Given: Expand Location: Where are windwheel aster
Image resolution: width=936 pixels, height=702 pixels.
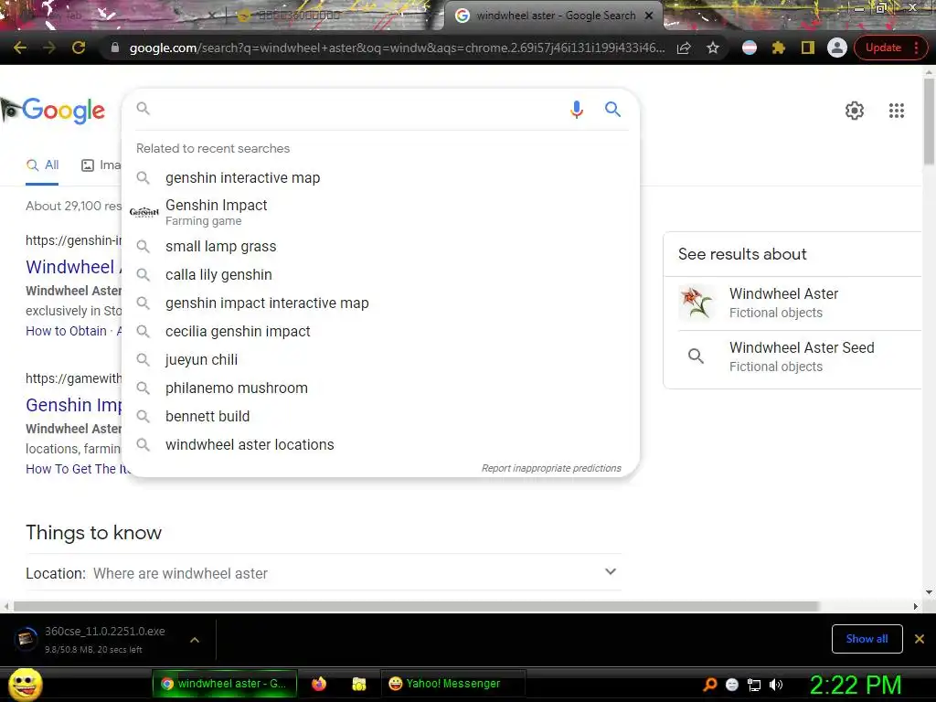Looking at the screenshot, I should (x=324, y=573).
